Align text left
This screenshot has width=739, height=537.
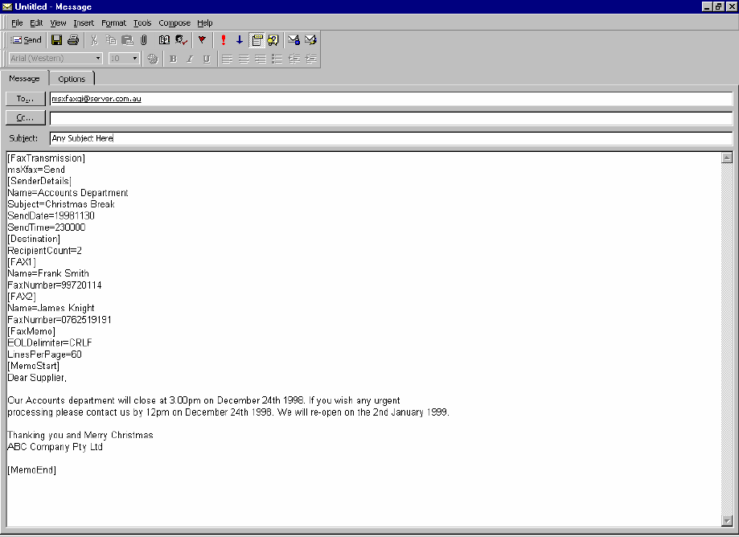(227, 59)
